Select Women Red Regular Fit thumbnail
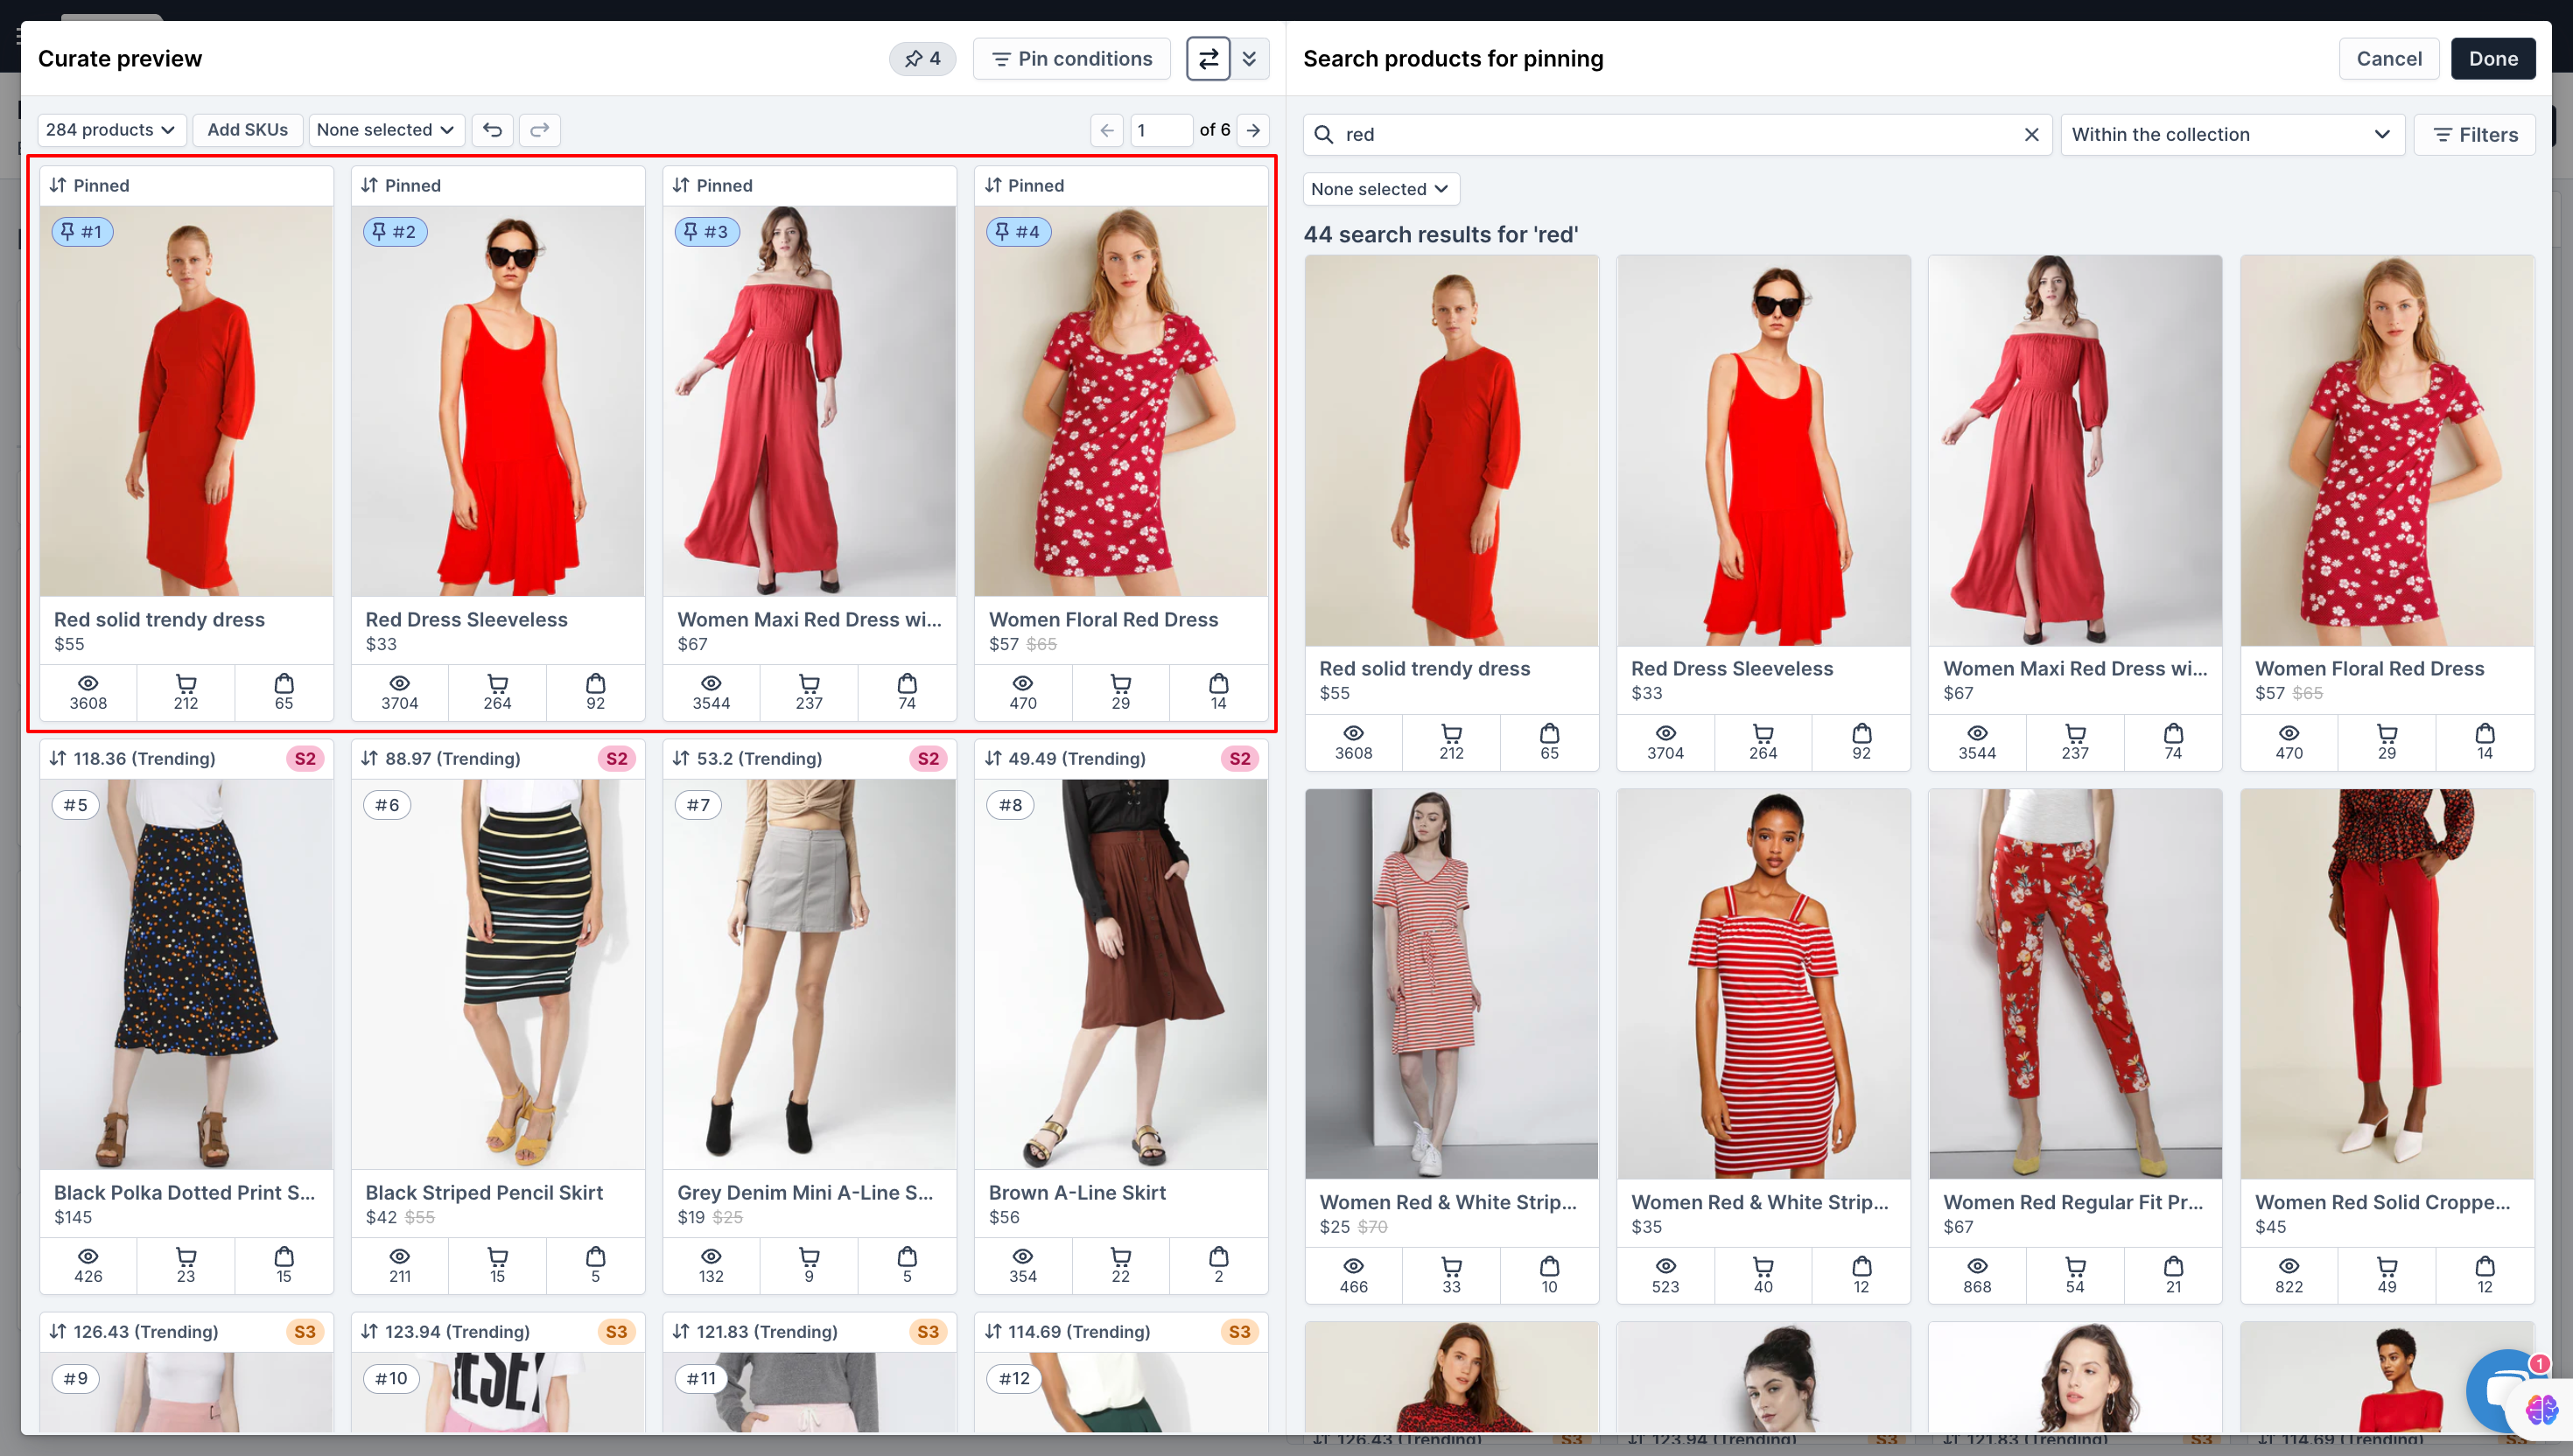The height and width of the screenshot is (1456, 2573). pos(2075,984)
